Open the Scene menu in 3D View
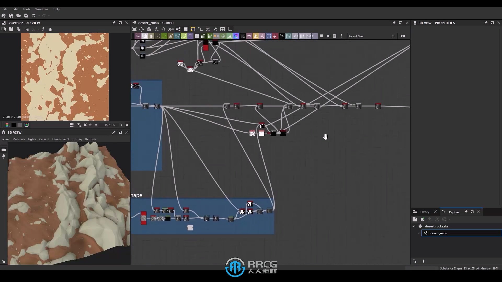 tap(5, 139)
